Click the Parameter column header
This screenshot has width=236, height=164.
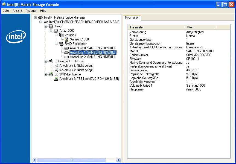pyautogui.click(x=156, y=27)
